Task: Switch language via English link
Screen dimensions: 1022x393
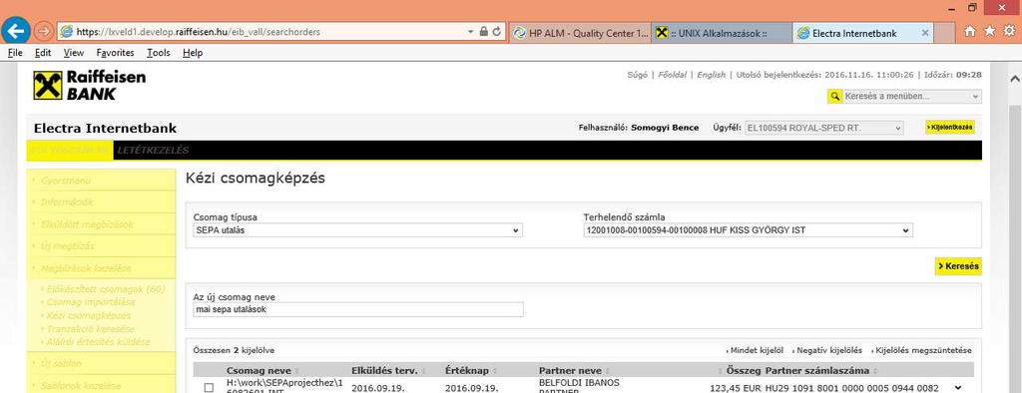Action: (711, 75)
